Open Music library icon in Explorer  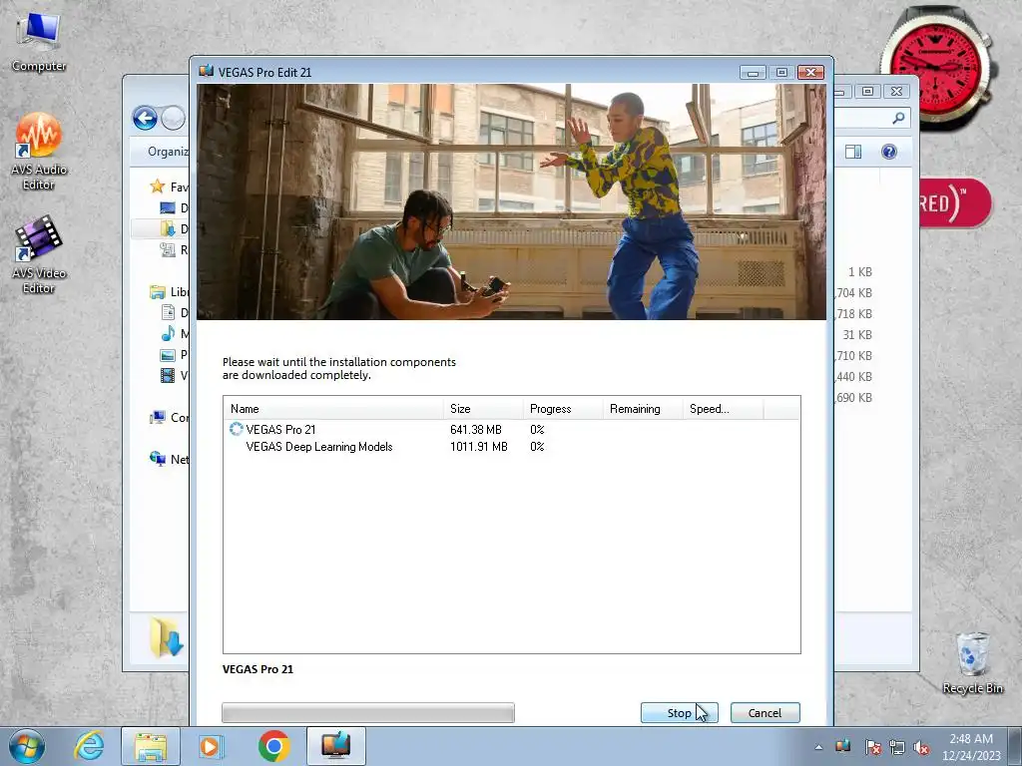click(168, 333)
